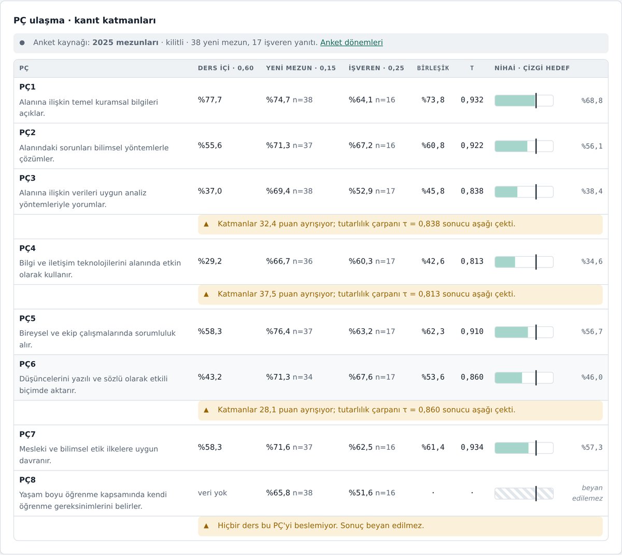Image resolution: width=622 pixels, height=555 pixels.
Task: Select the PÇ6 description about yazılı ve sözlü
Action: (x=93, y=384)
